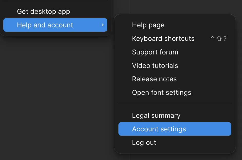Open the Help page entry

pyautogui.click(x=148, y=25)
